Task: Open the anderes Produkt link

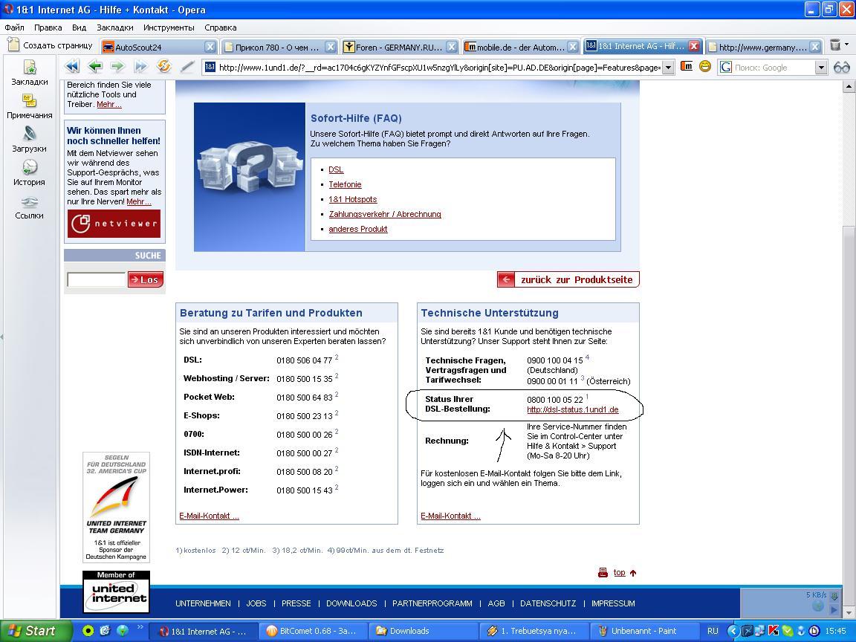Action: pyautogui.click(x=358, y=229)
